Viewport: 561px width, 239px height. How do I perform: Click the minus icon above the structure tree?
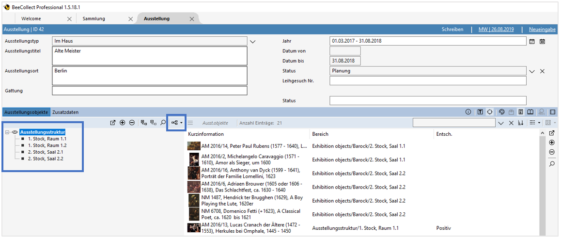pos(132,123)
